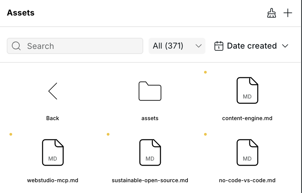Image resolution: width=302 pixels, height=193 pixels.
Task: Click the "webstudio-mcp.md" file name
Action: [x=53, y=180]
